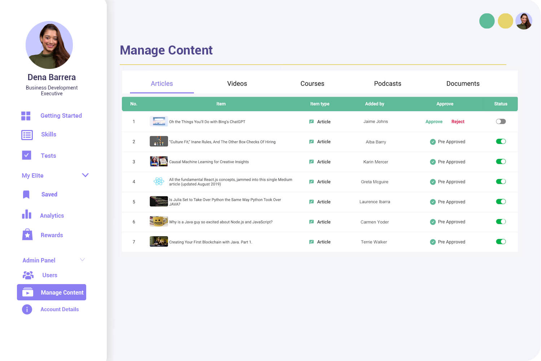Screen dimensions: 541x361
Task: Click the green circle in top right
Action: coord(487,21)
